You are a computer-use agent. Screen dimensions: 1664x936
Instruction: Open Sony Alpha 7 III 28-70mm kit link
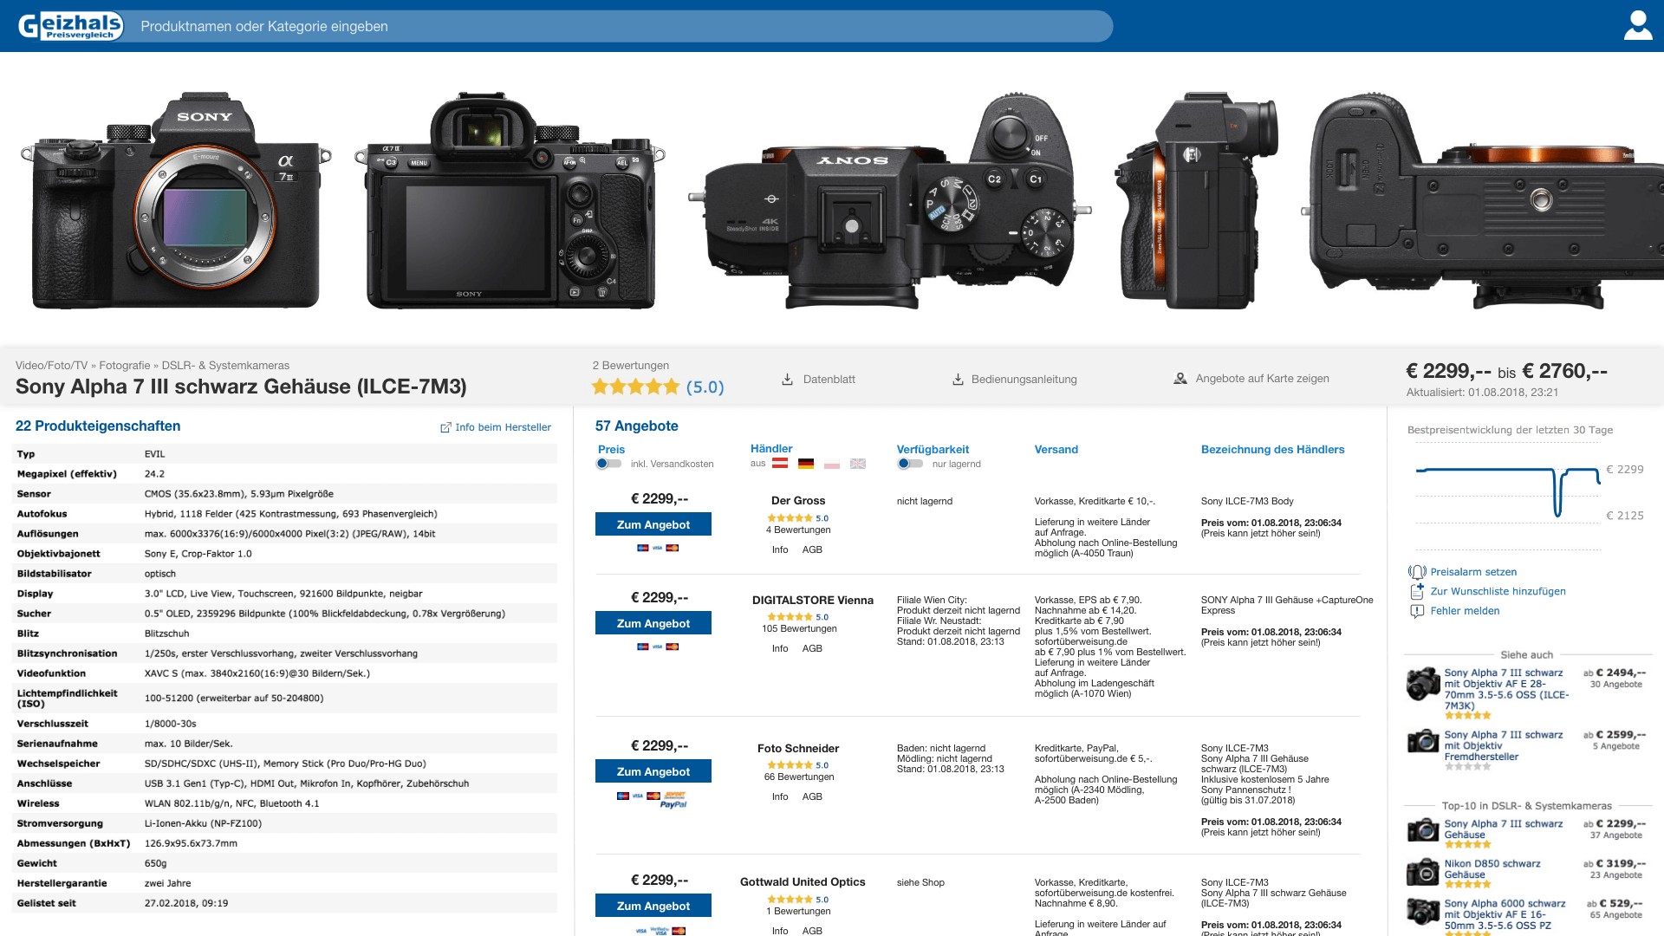1506,689
